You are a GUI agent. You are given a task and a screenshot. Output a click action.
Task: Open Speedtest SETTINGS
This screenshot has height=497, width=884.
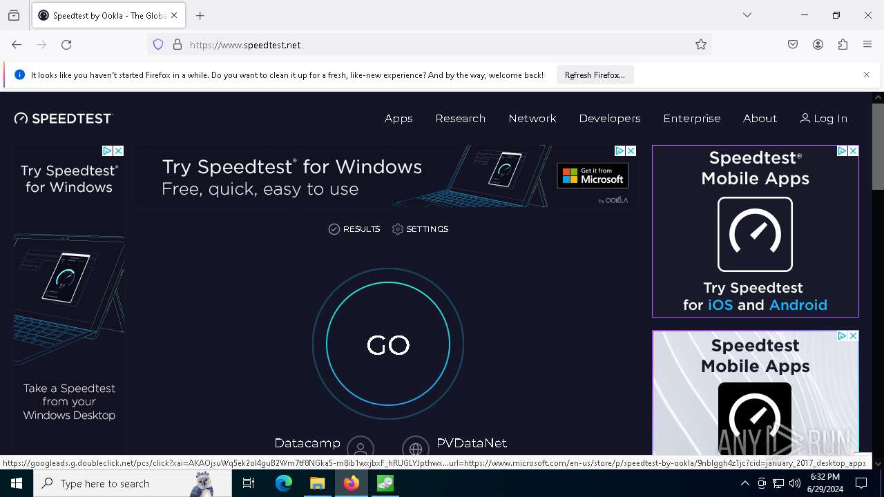click(420, 229)
